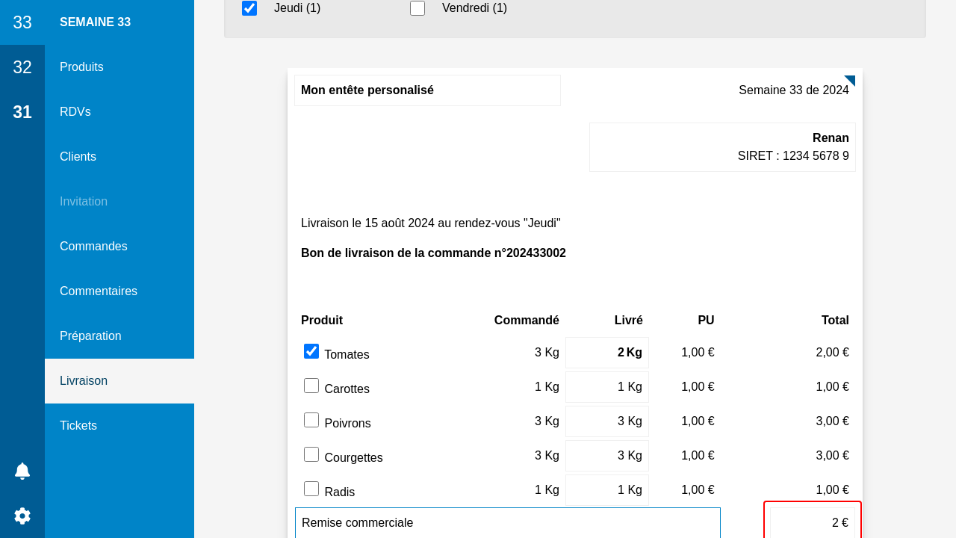Select the Courgettes checkbox
Image resolution: width=956 pixels, height=538 pixels.
click(x=311, y=454)
